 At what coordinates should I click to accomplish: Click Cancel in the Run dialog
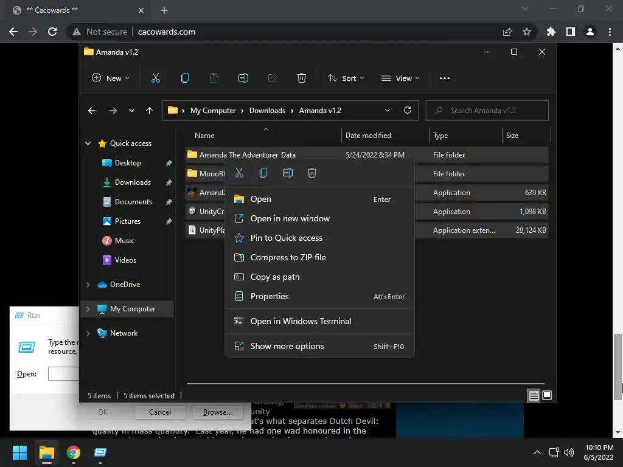click(160, 412)
